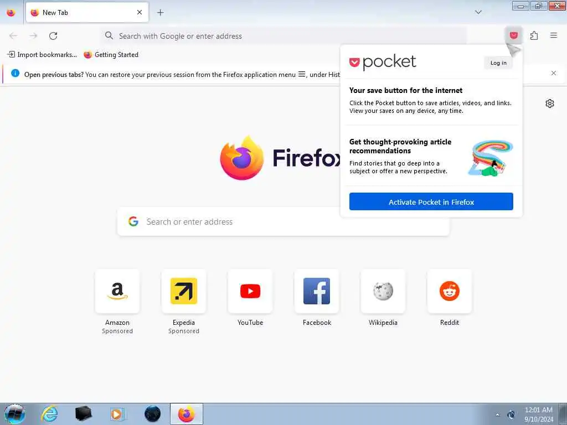Open the Firefox application hamburger menu
The image size is (567, 425).
[x=553, y=35]
